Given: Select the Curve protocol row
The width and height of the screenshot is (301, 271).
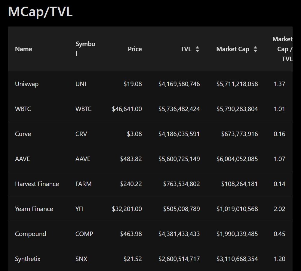Looking at the screenshot, I should (150, 134).
